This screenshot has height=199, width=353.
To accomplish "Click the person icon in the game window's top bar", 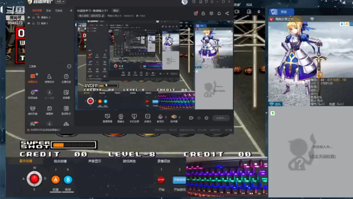I will click(249, 11).
